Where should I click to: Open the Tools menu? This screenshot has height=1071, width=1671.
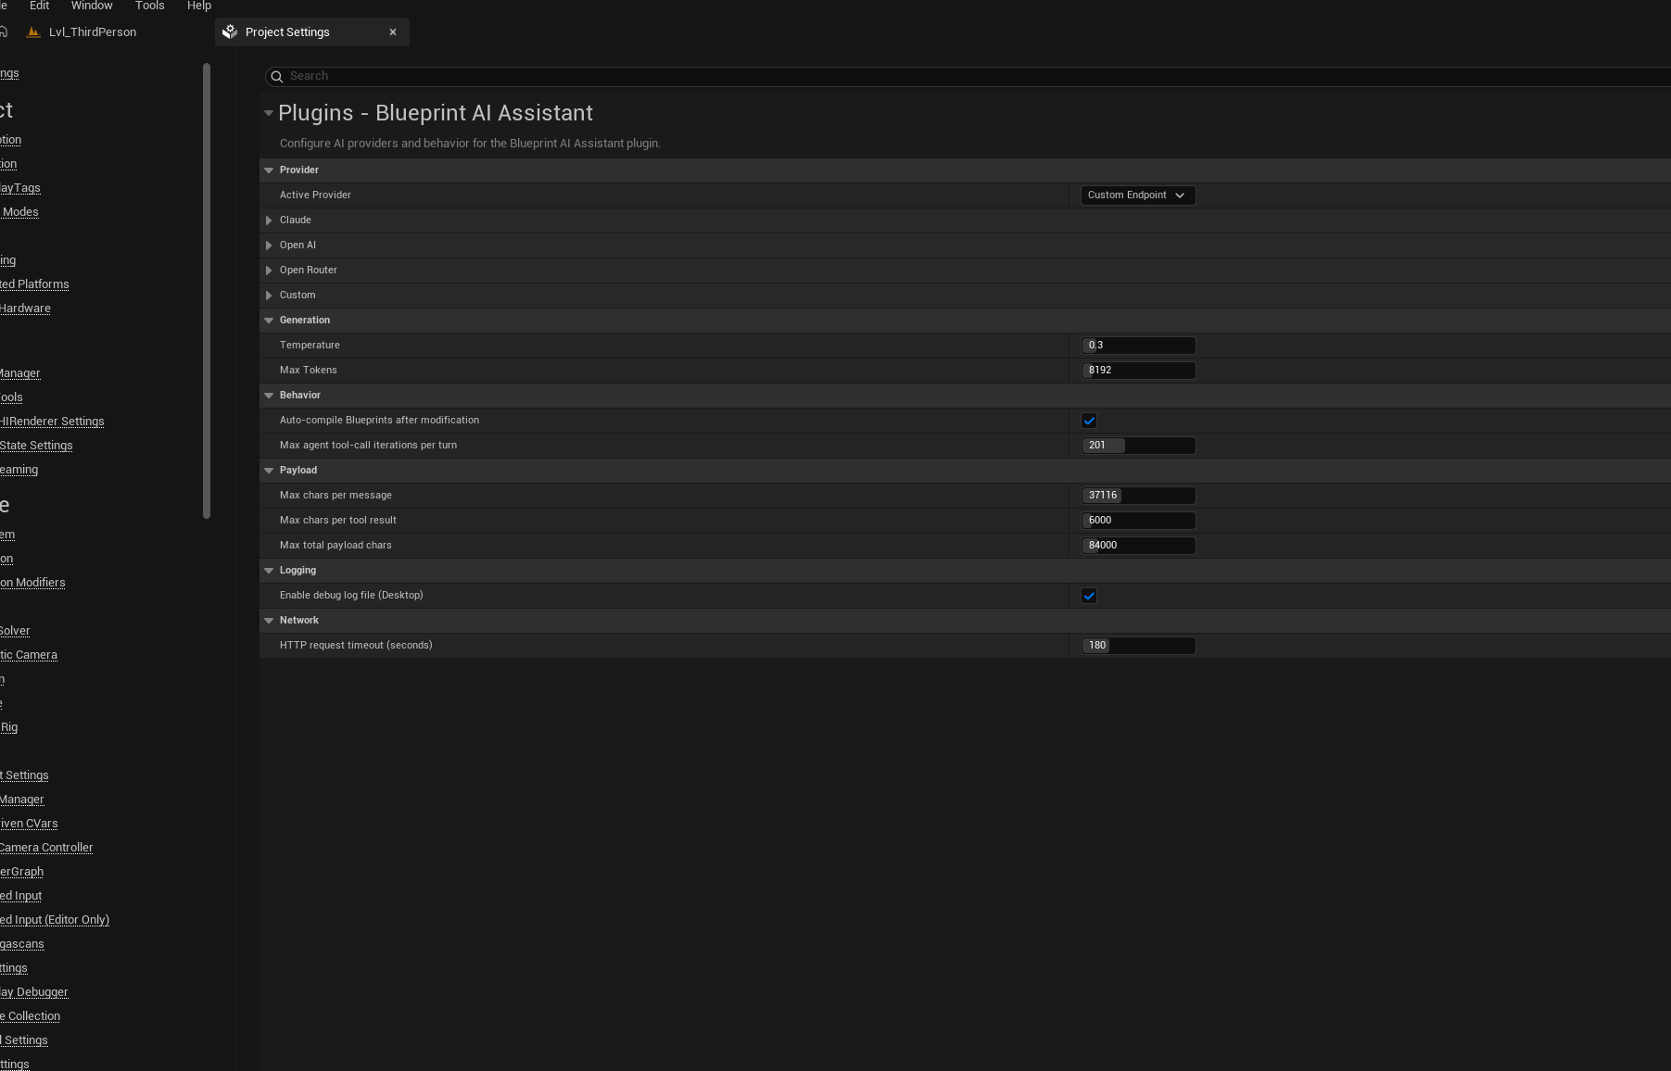pos(149,6)
